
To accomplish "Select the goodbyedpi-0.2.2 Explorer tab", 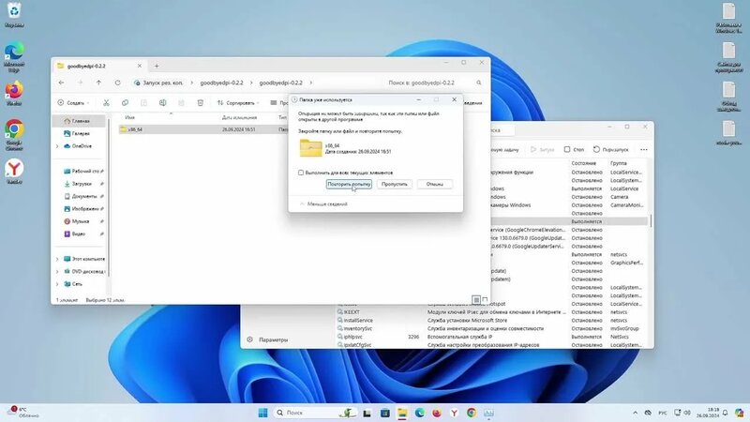I will click(x=99, y=66).
